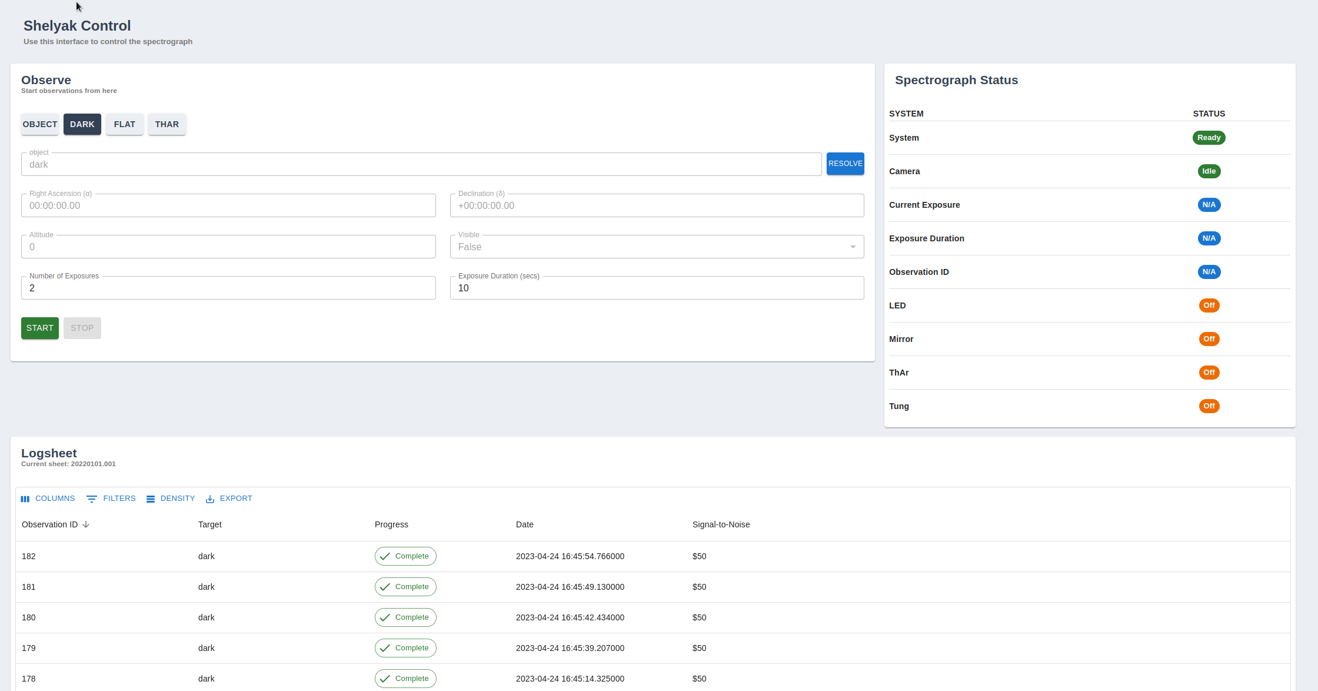Select the FLAT observation type
This screenshot has width=1318, height=691.
(x=125, y=124)
